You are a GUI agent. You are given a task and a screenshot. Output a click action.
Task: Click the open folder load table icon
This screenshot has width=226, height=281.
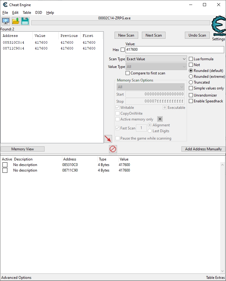(x=16, y=21)
